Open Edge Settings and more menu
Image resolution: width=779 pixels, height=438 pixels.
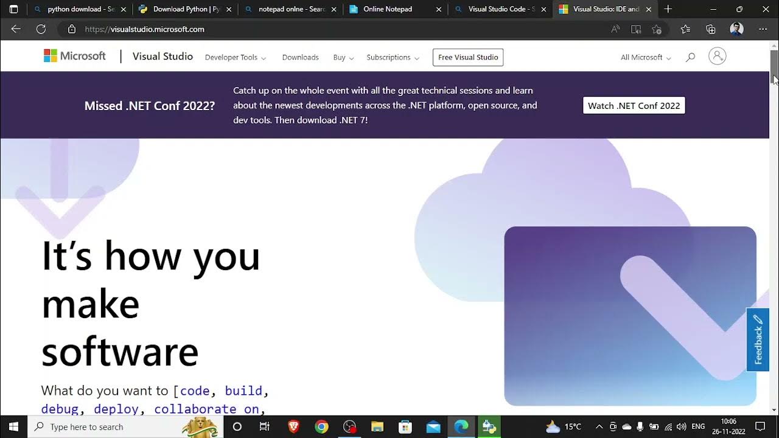coord(763,29)
